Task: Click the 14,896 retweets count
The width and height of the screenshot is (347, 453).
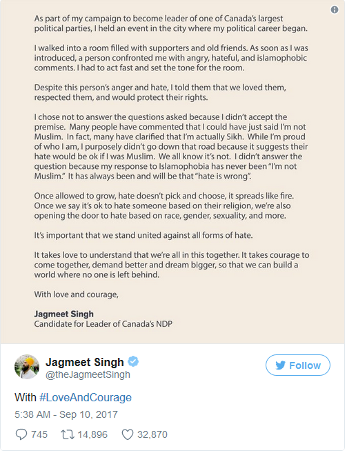Action: tap(92, 434)
